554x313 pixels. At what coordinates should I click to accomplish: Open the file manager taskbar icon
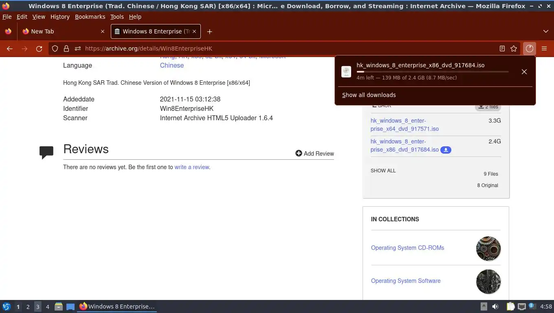point(59,306)
